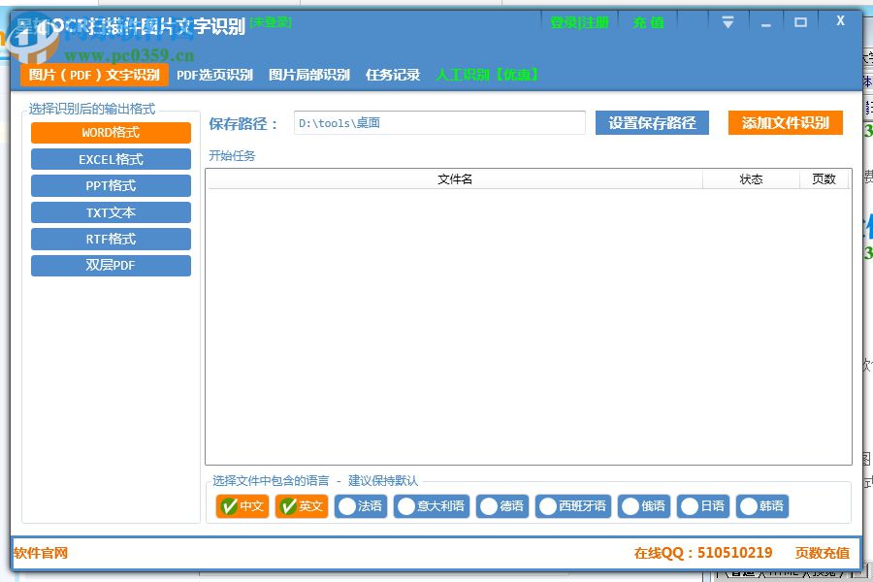The image size is (873, 582).
Task: Uncheck the 中文 language checkbox
Action: point(241,506)
